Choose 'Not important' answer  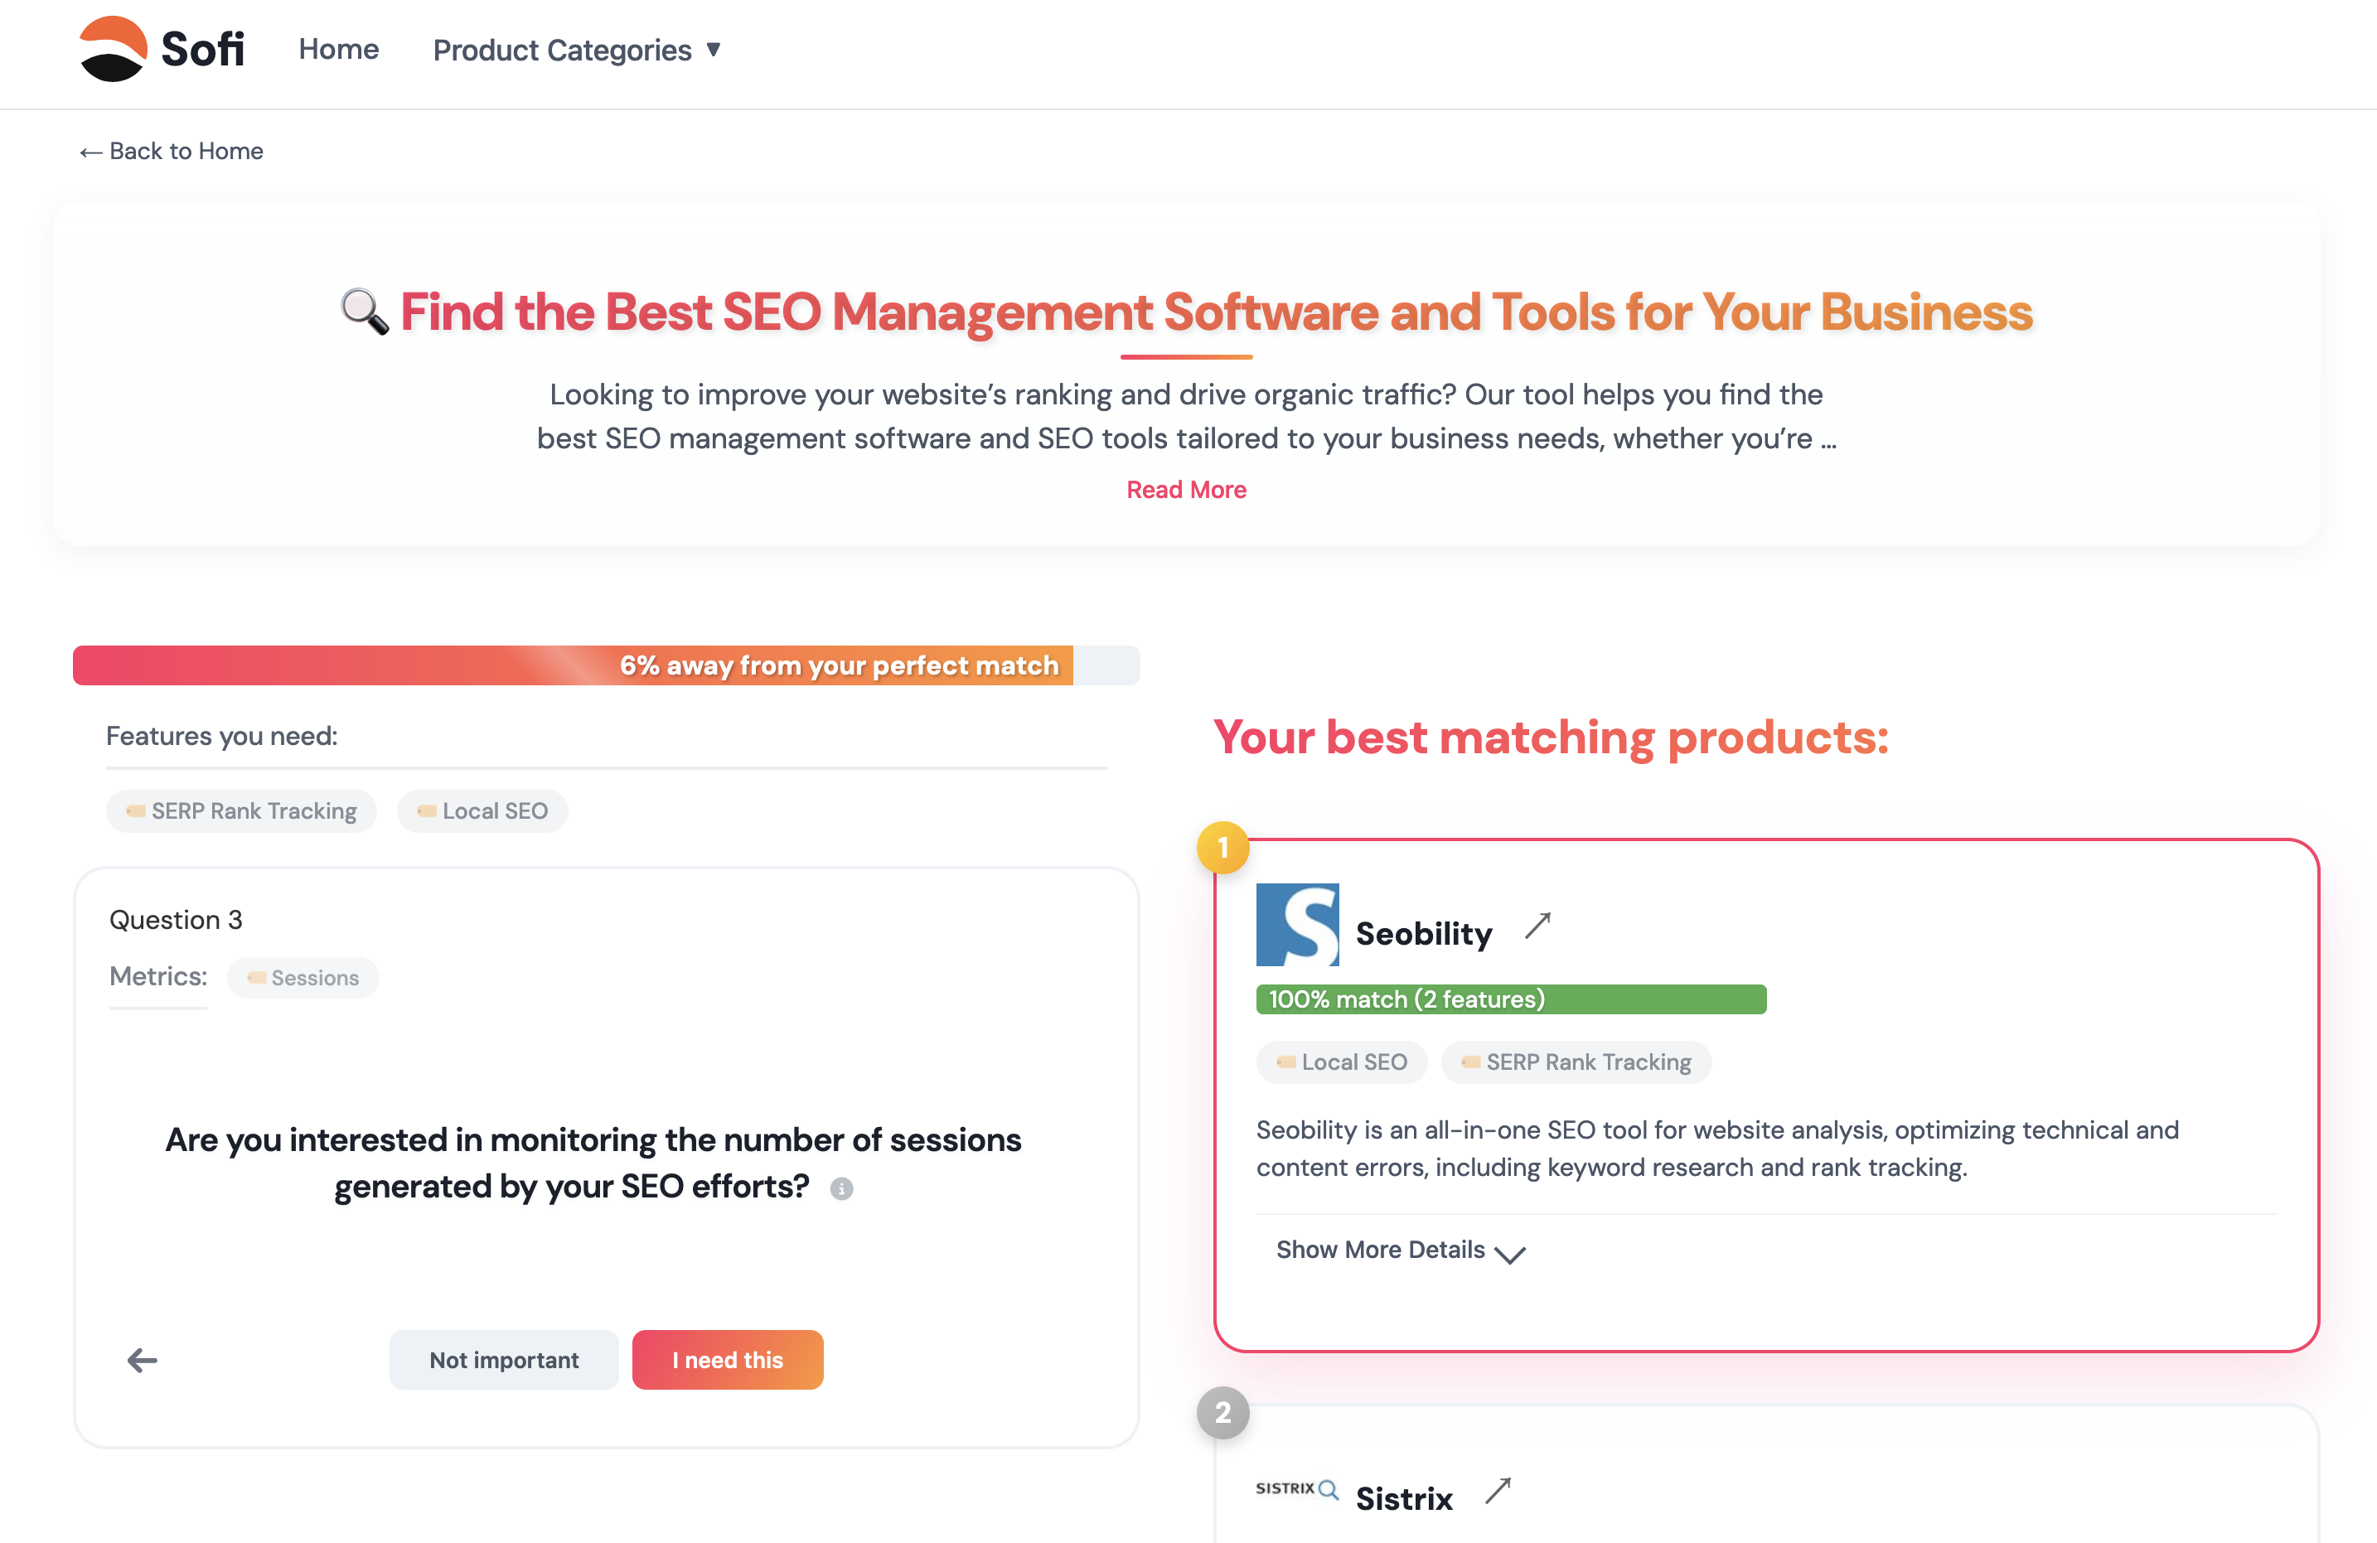[x=503, y=1359]
